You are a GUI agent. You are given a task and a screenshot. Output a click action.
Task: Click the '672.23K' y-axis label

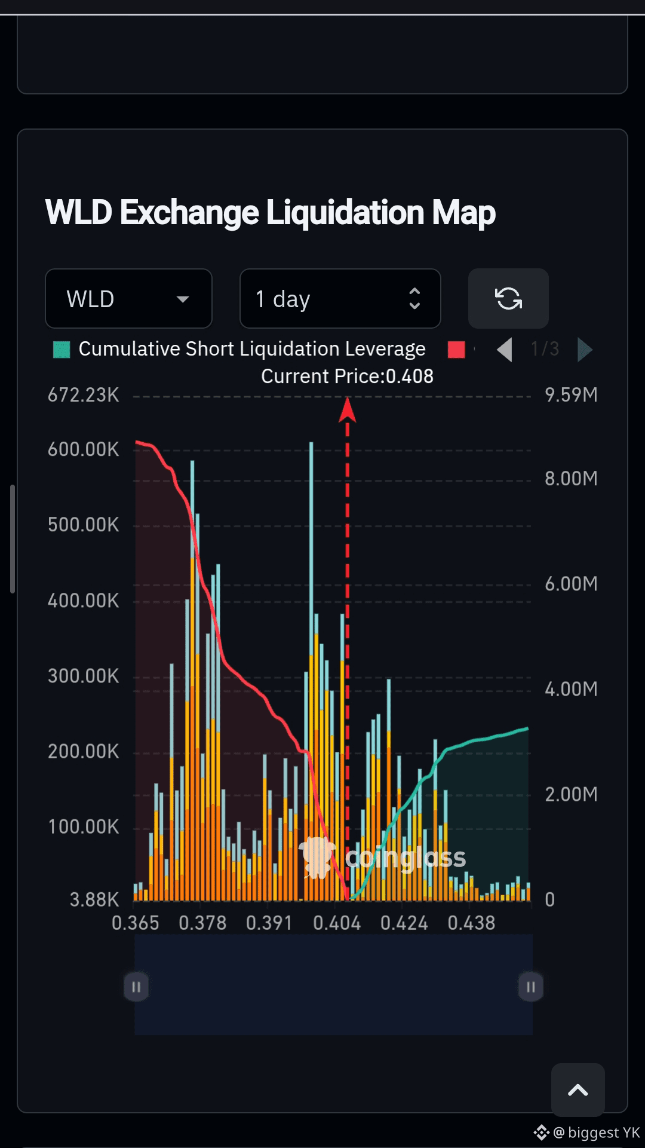[84, 395]
